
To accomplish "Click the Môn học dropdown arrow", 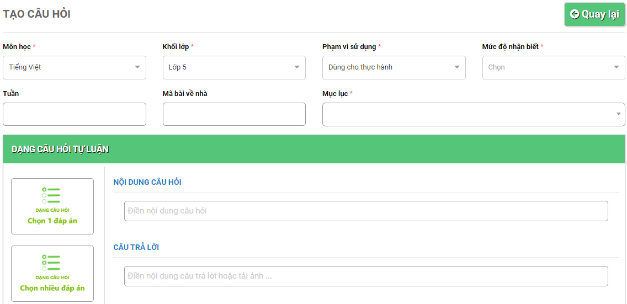I will (137, 67).
